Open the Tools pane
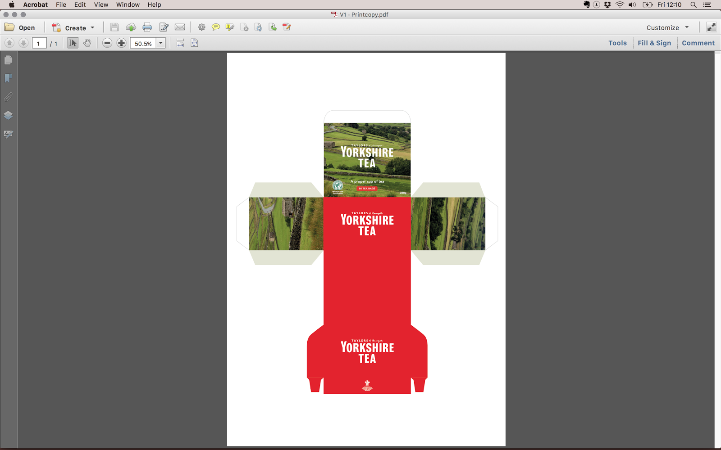The height and width of the screenshot is (450, 721). [617, 43]
